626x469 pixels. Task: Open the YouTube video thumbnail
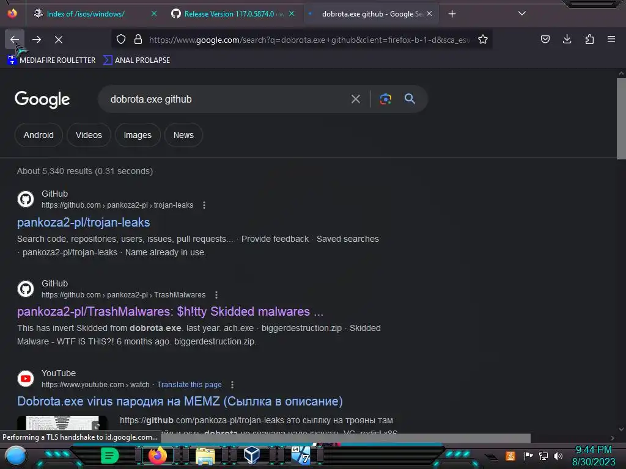(x=62, y=424)
